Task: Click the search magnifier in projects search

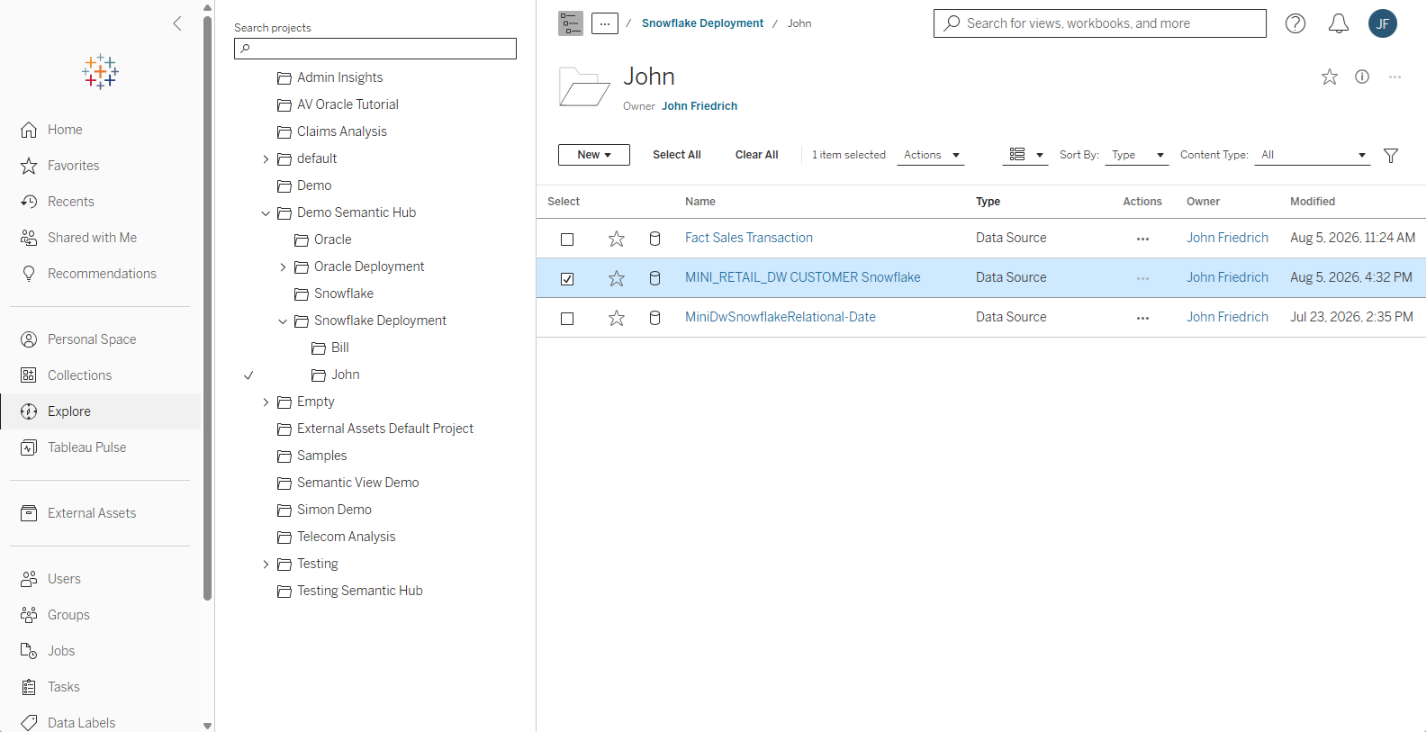Action: tap(245, 49)
